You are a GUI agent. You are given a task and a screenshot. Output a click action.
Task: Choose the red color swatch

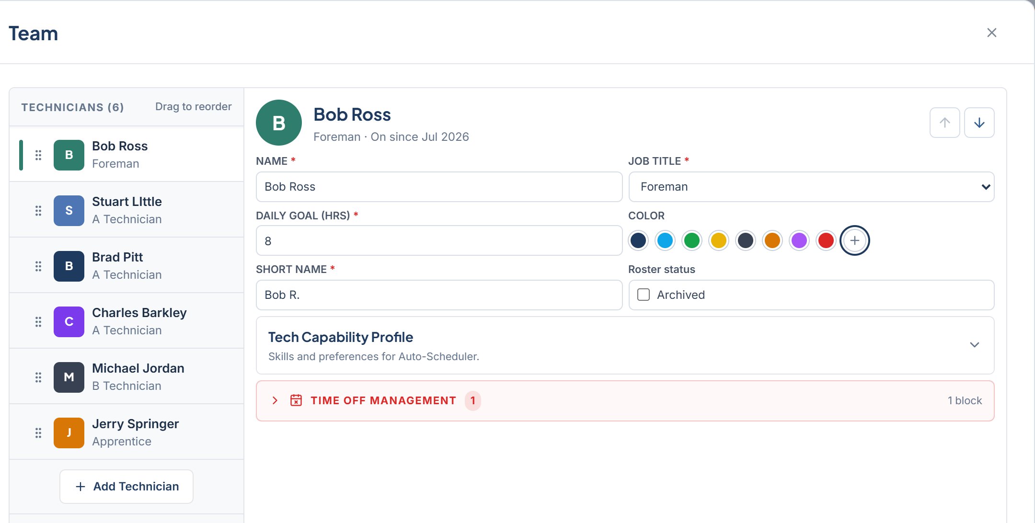(x=826, y=240)
